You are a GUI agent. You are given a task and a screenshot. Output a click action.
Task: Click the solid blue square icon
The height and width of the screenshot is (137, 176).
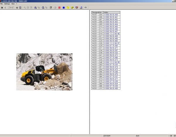(64, 8)
